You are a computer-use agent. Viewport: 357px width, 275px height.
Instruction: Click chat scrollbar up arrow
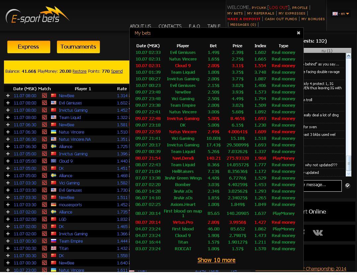click(348, 56)
